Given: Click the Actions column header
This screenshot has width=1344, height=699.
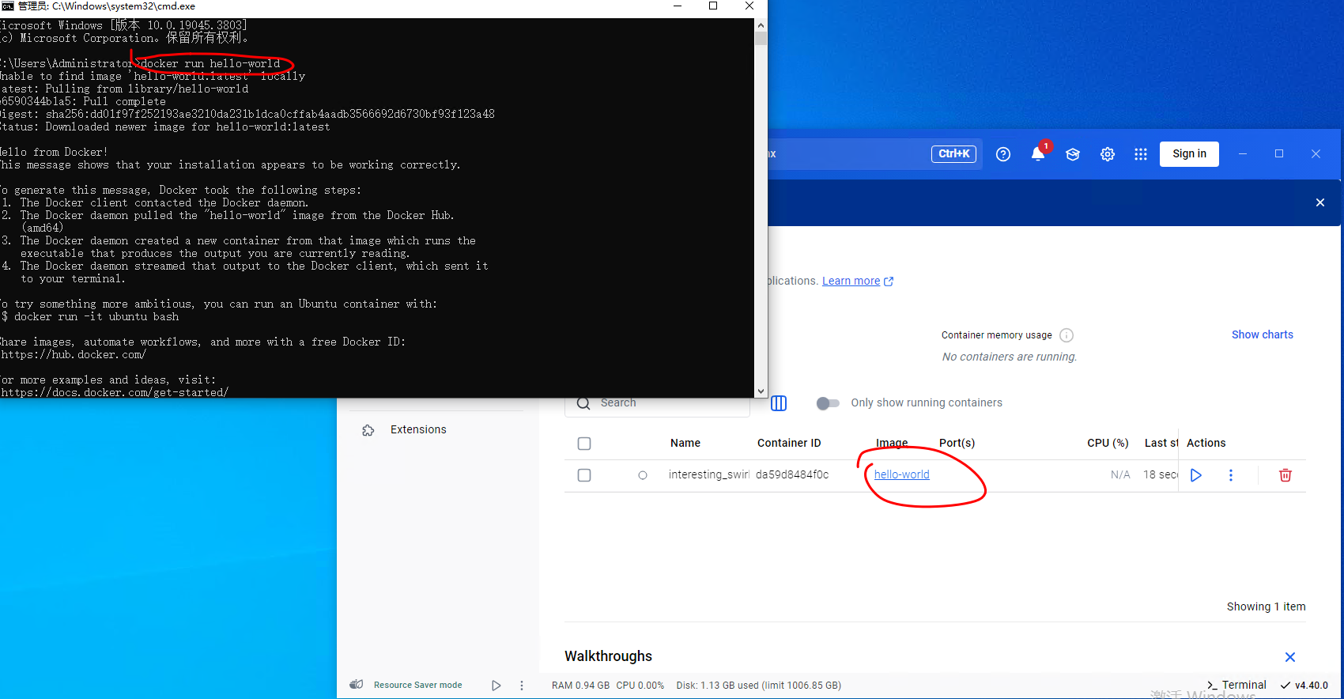Looking at the screenshot, I should [1206, 443].
